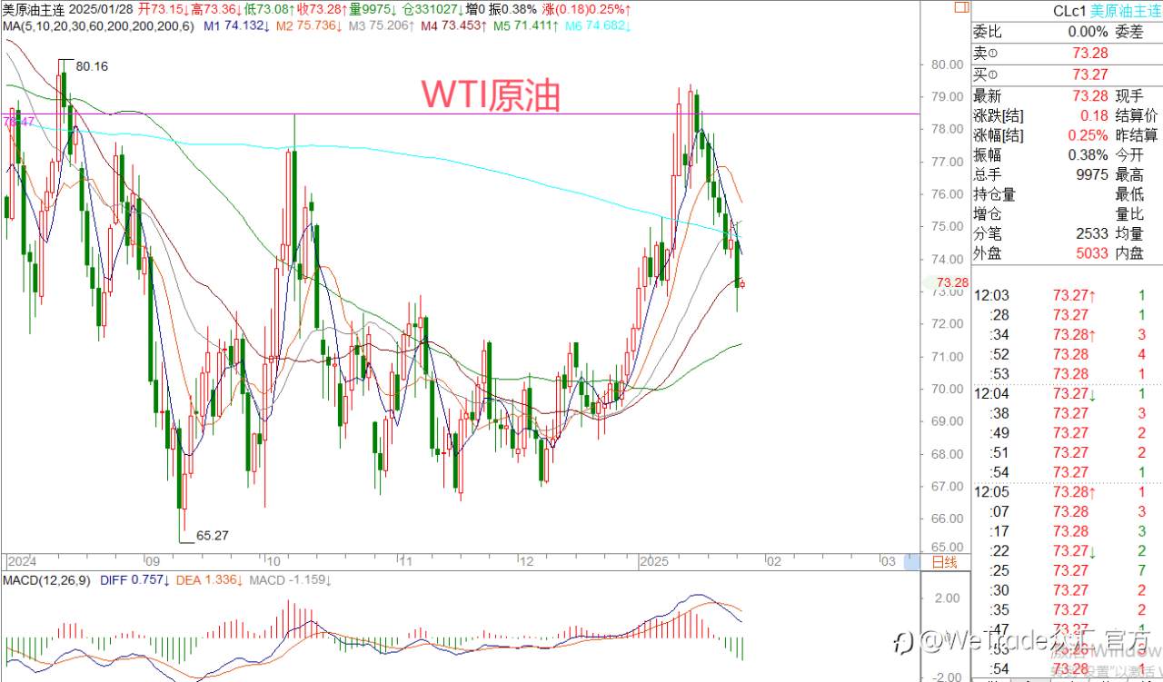Click the 涨幅[结] value 0.25%
The width and height of the screenshot is (1163, 682).
(x=1087, y=135)
